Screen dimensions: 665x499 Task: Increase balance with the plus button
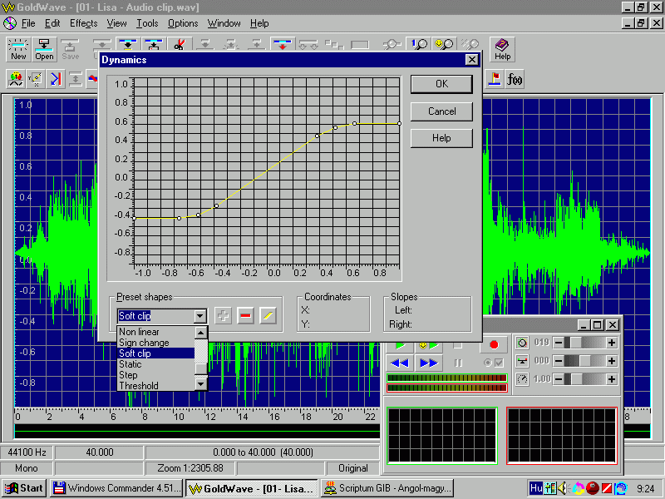[612, 361]
